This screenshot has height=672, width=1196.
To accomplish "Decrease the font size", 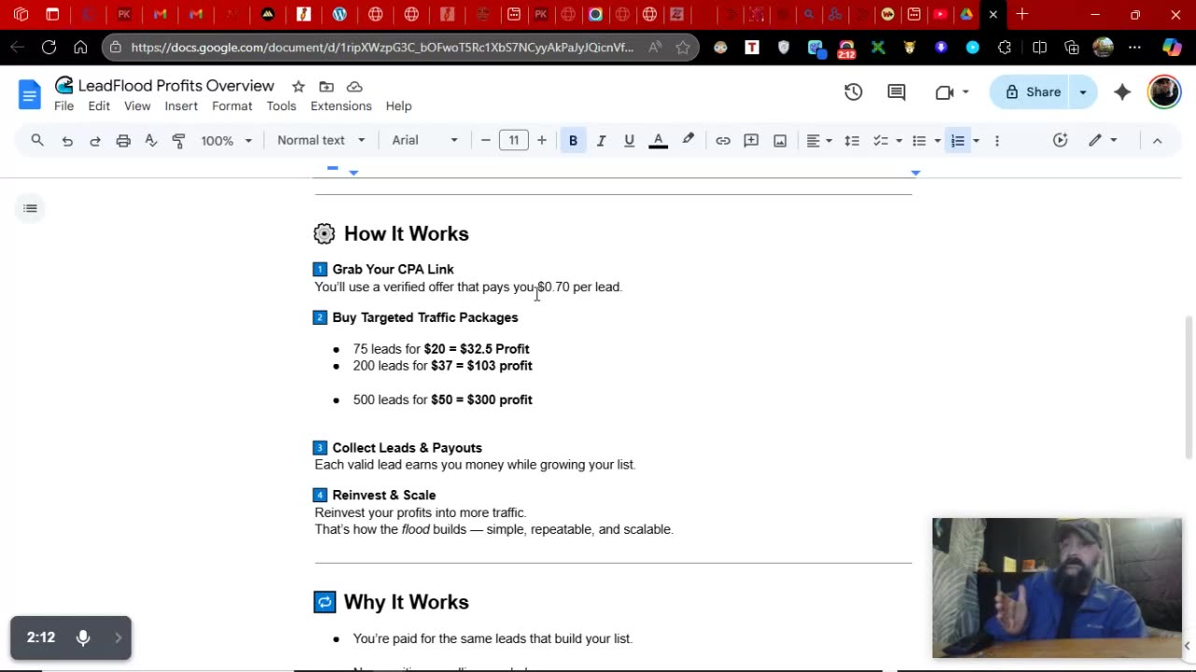I will (486, 141).
